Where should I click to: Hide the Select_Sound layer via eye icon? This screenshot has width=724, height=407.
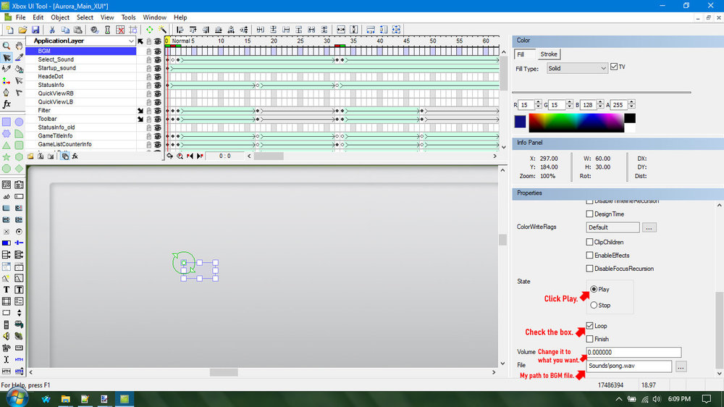158,59
